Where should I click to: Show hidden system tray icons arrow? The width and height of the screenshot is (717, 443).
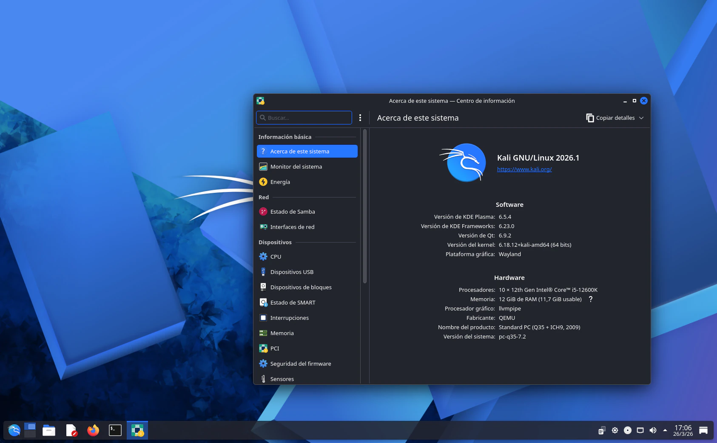pos(665,430)
